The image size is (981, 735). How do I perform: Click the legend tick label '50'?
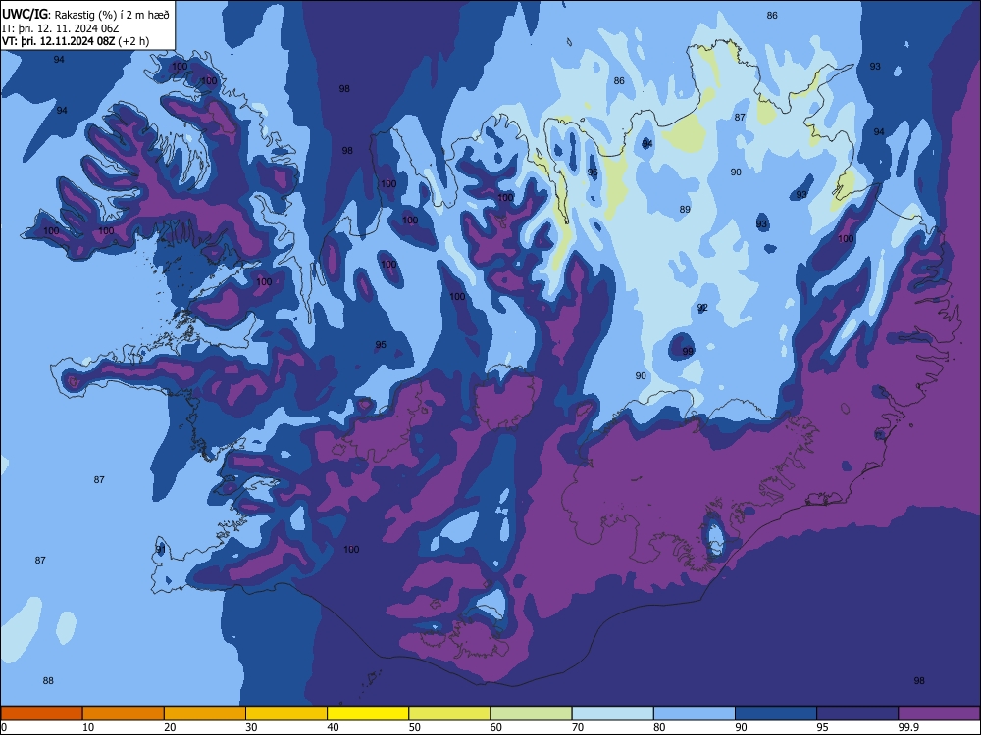tap(415, 727)
